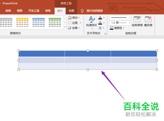Click the text effects A icon

click(100, 28)
